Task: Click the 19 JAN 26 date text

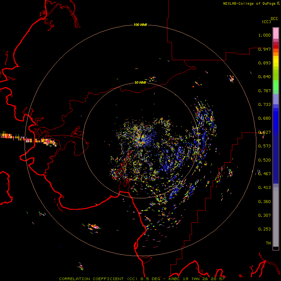Action: click(x=195, y=279)
